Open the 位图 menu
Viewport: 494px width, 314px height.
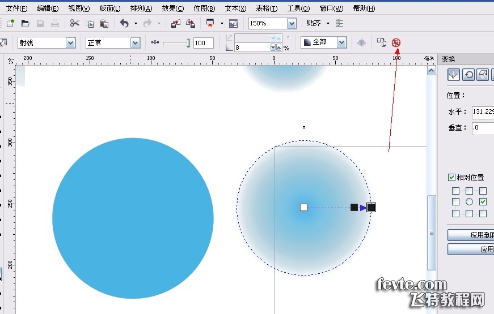coord(204,8)
